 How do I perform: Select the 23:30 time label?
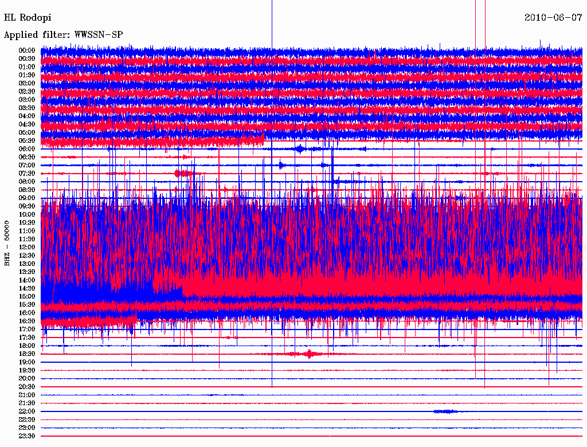pyautogui.click(x=27, y=436)
